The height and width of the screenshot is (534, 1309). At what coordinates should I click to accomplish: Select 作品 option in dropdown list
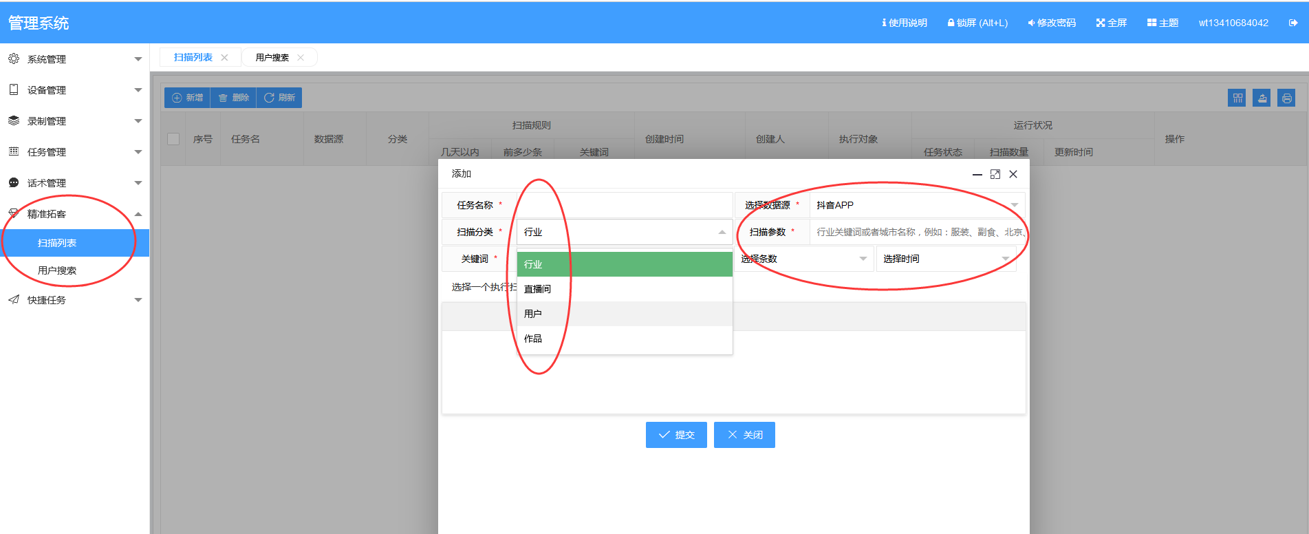click(x=625, y=339)
